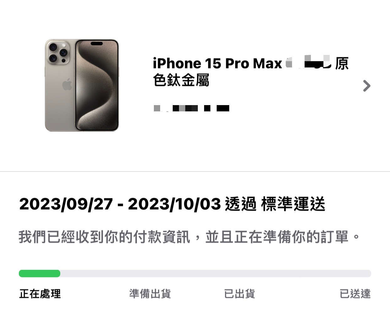
Task: Tap the "標準運送" shipping method text
Action: pyautogui.click(x=293, y=204)
